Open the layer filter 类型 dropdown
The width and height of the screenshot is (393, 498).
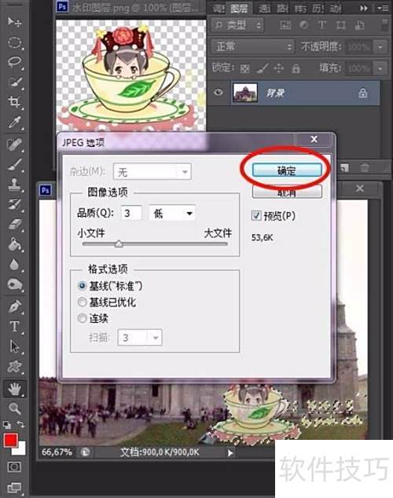(237, 25)
